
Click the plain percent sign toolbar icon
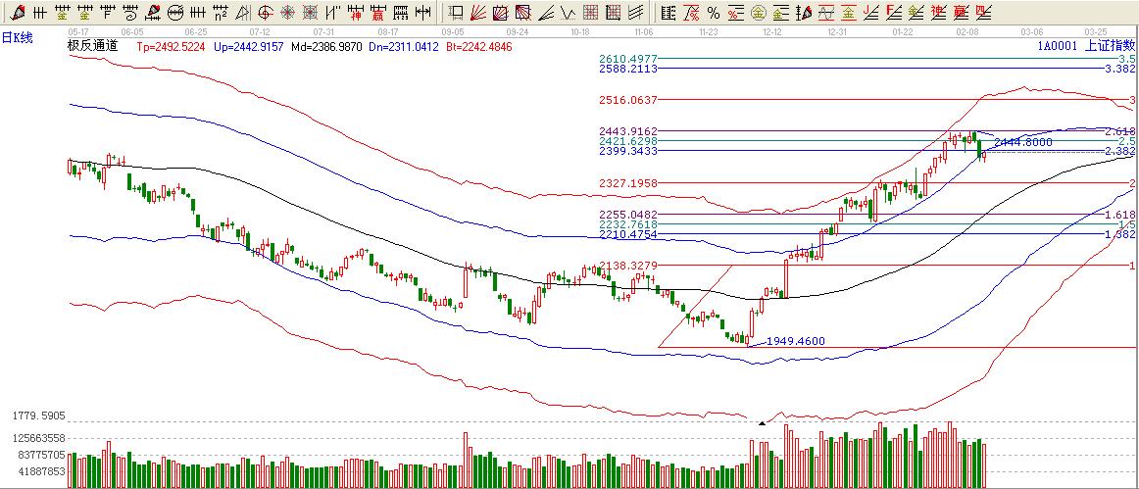[x=713, y=13]
